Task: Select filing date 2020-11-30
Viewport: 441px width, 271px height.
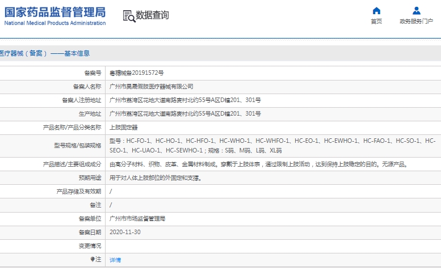Action: [x=125, y=232]
